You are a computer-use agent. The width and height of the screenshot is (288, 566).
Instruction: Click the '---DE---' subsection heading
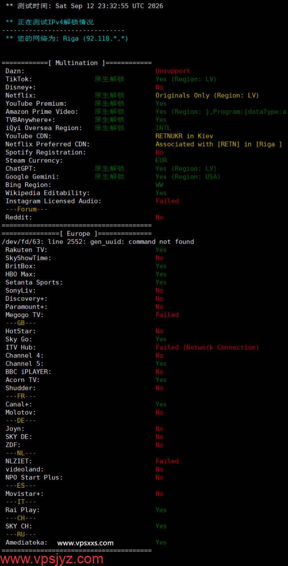click(x=21, y=421)
